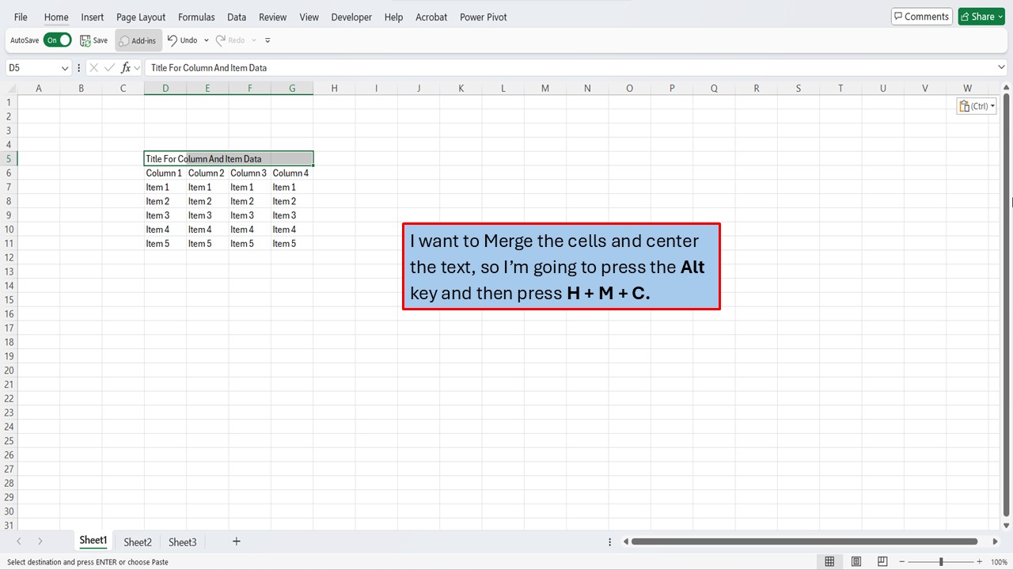Switch to Sheet2

(137, 541)
